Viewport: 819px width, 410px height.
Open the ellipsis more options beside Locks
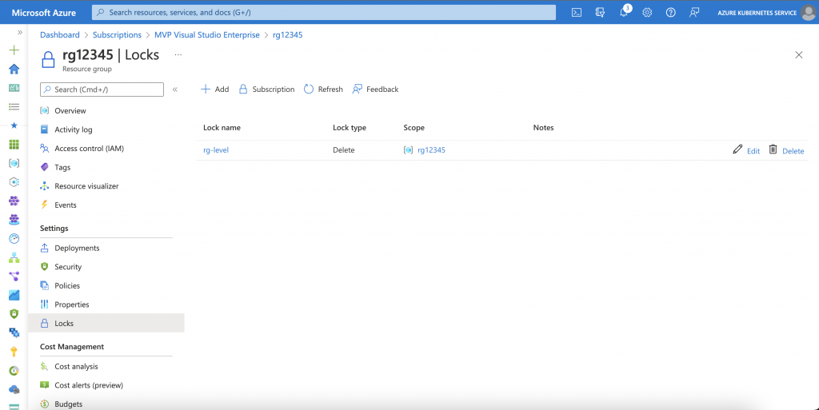[178, 54]
